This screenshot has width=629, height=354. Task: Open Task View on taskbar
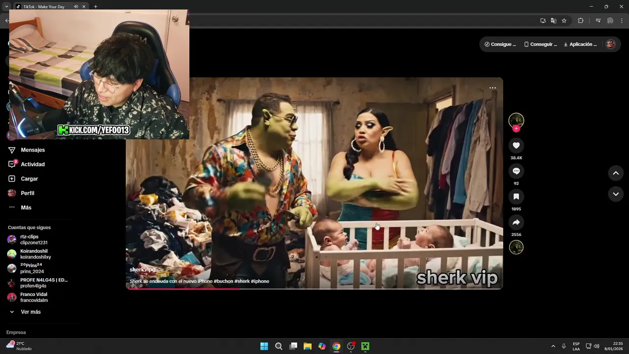293,346
